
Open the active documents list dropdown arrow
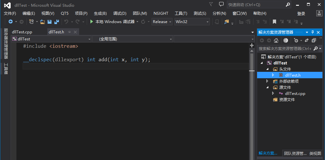coord(253,32)
